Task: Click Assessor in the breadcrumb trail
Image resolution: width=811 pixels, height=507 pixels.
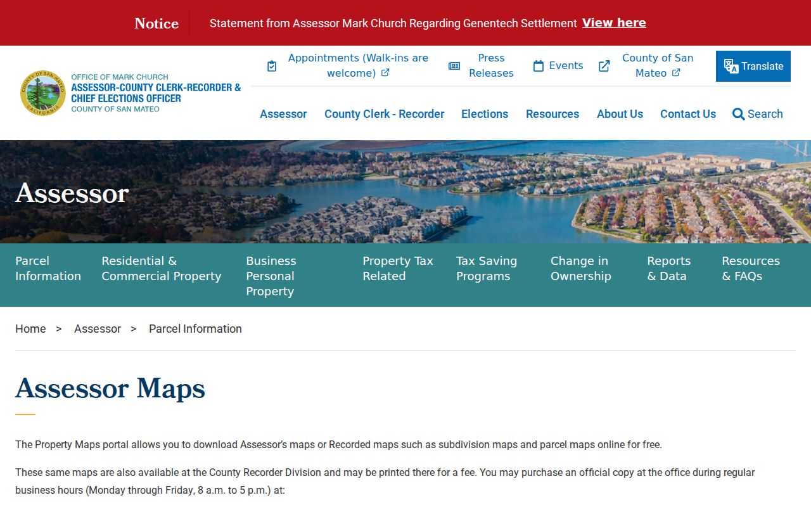Action: (98, 329)
